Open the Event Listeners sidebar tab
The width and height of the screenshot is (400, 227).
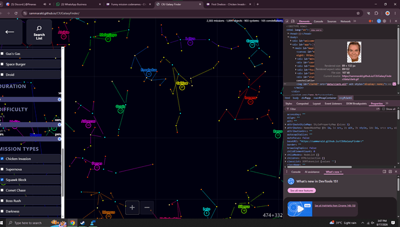(x=333, y=104)
